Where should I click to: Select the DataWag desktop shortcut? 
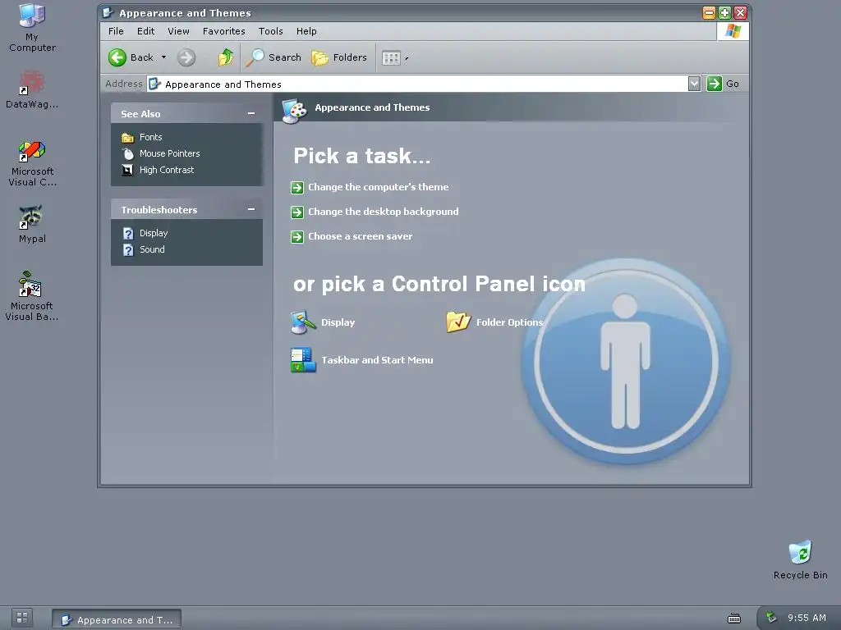pos(32,89)
